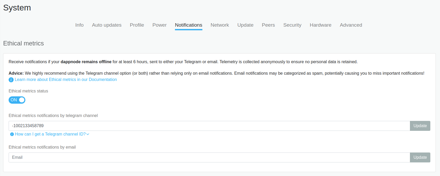Image resolution: width=440 pixels, height=176 pixels.
Task: Focus the Telegram channel ID input field
Action: (209, 126)
